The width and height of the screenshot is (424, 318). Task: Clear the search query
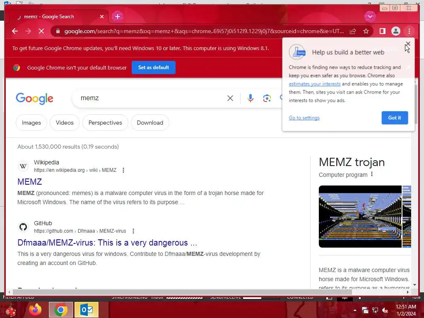tap(230, 98)
